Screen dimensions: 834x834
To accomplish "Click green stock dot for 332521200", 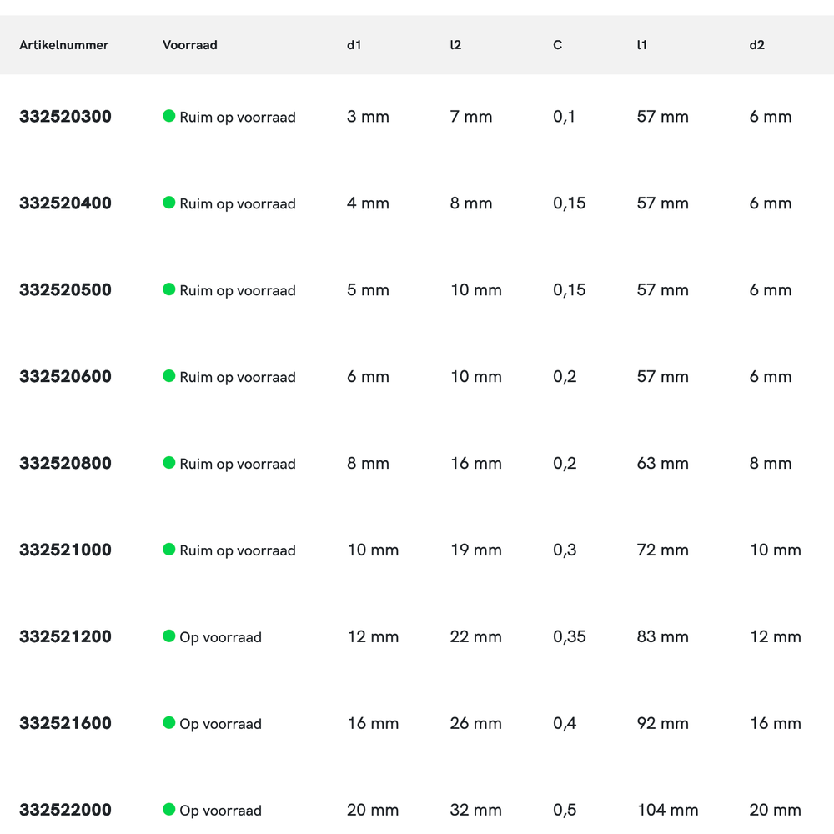I will tap(169, 636).
